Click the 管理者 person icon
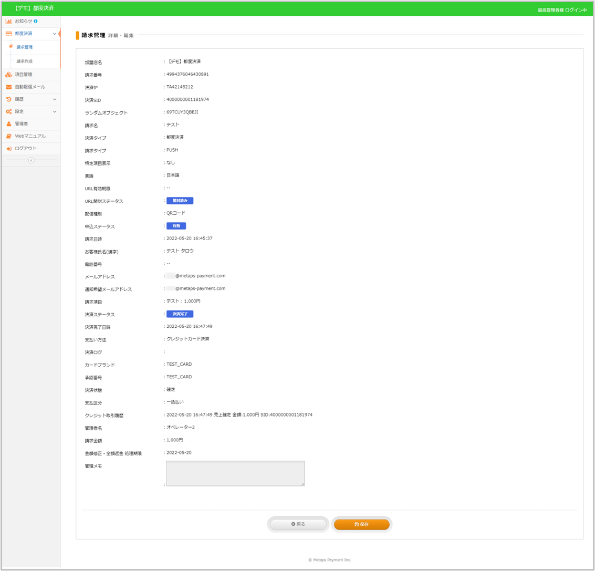This screenshot has width=595, height=571. (9, 123)
